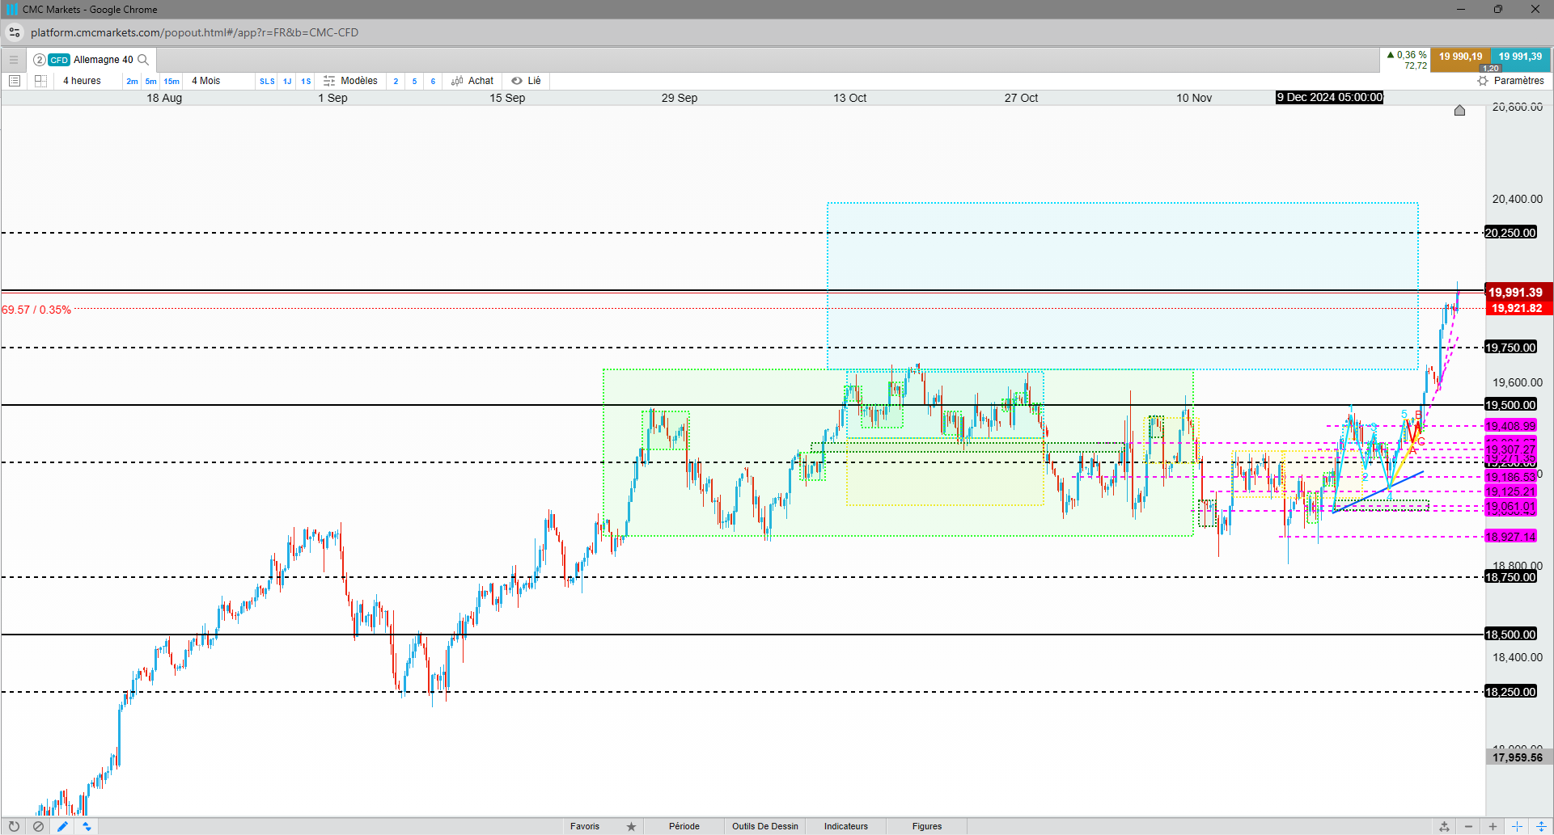
Task: Toggle vertical auto-scale arrows button
Action: (x=1541, y=826)
